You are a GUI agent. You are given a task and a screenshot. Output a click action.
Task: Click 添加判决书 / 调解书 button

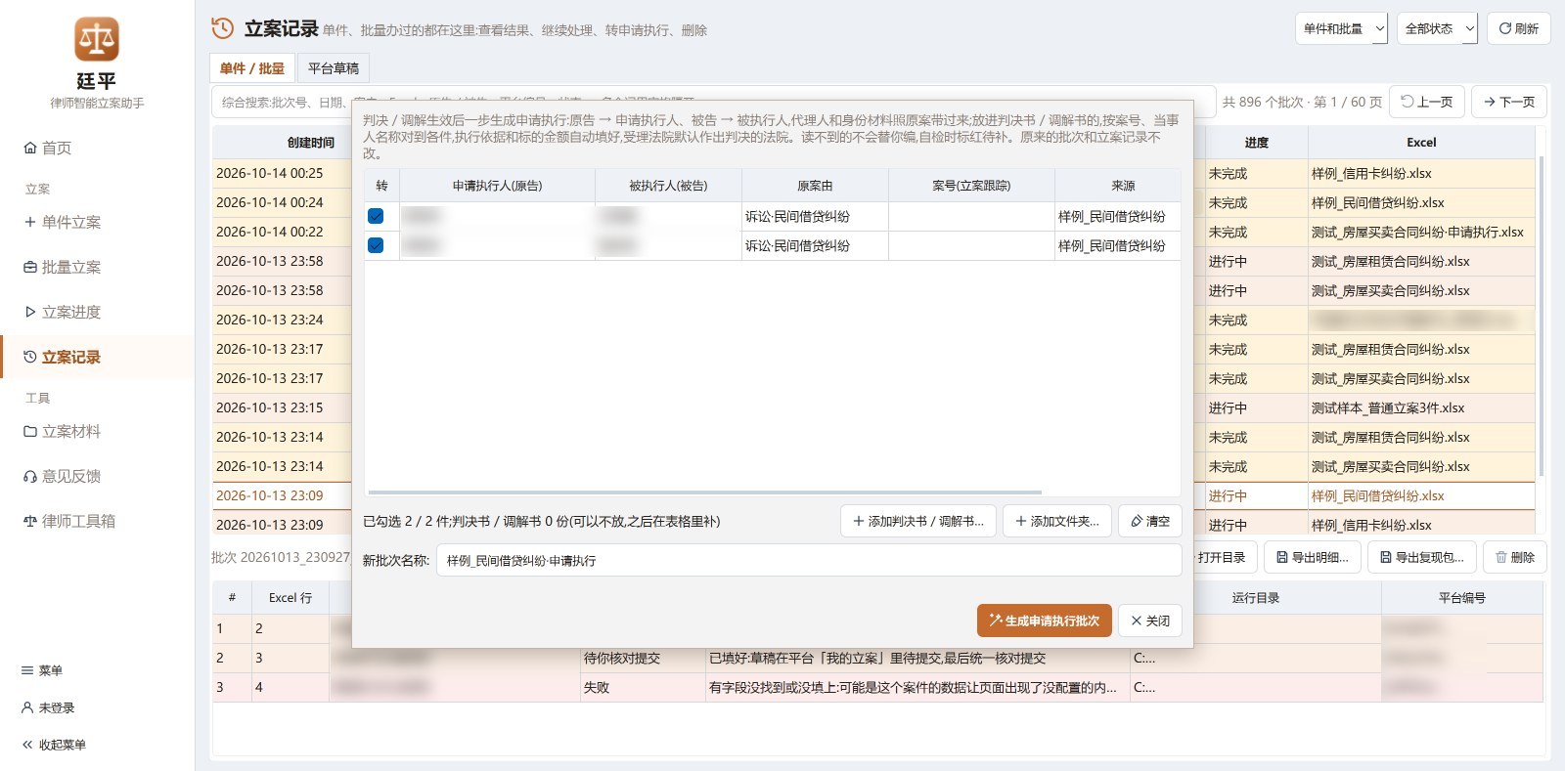(918, 521)
